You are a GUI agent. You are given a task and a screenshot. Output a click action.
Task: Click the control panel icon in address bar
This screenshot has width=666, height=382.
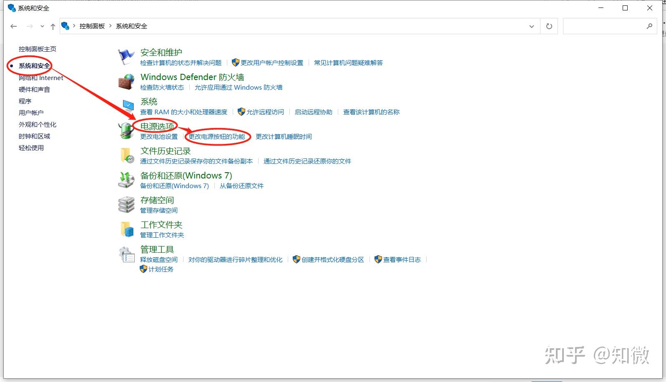point(65,26)
